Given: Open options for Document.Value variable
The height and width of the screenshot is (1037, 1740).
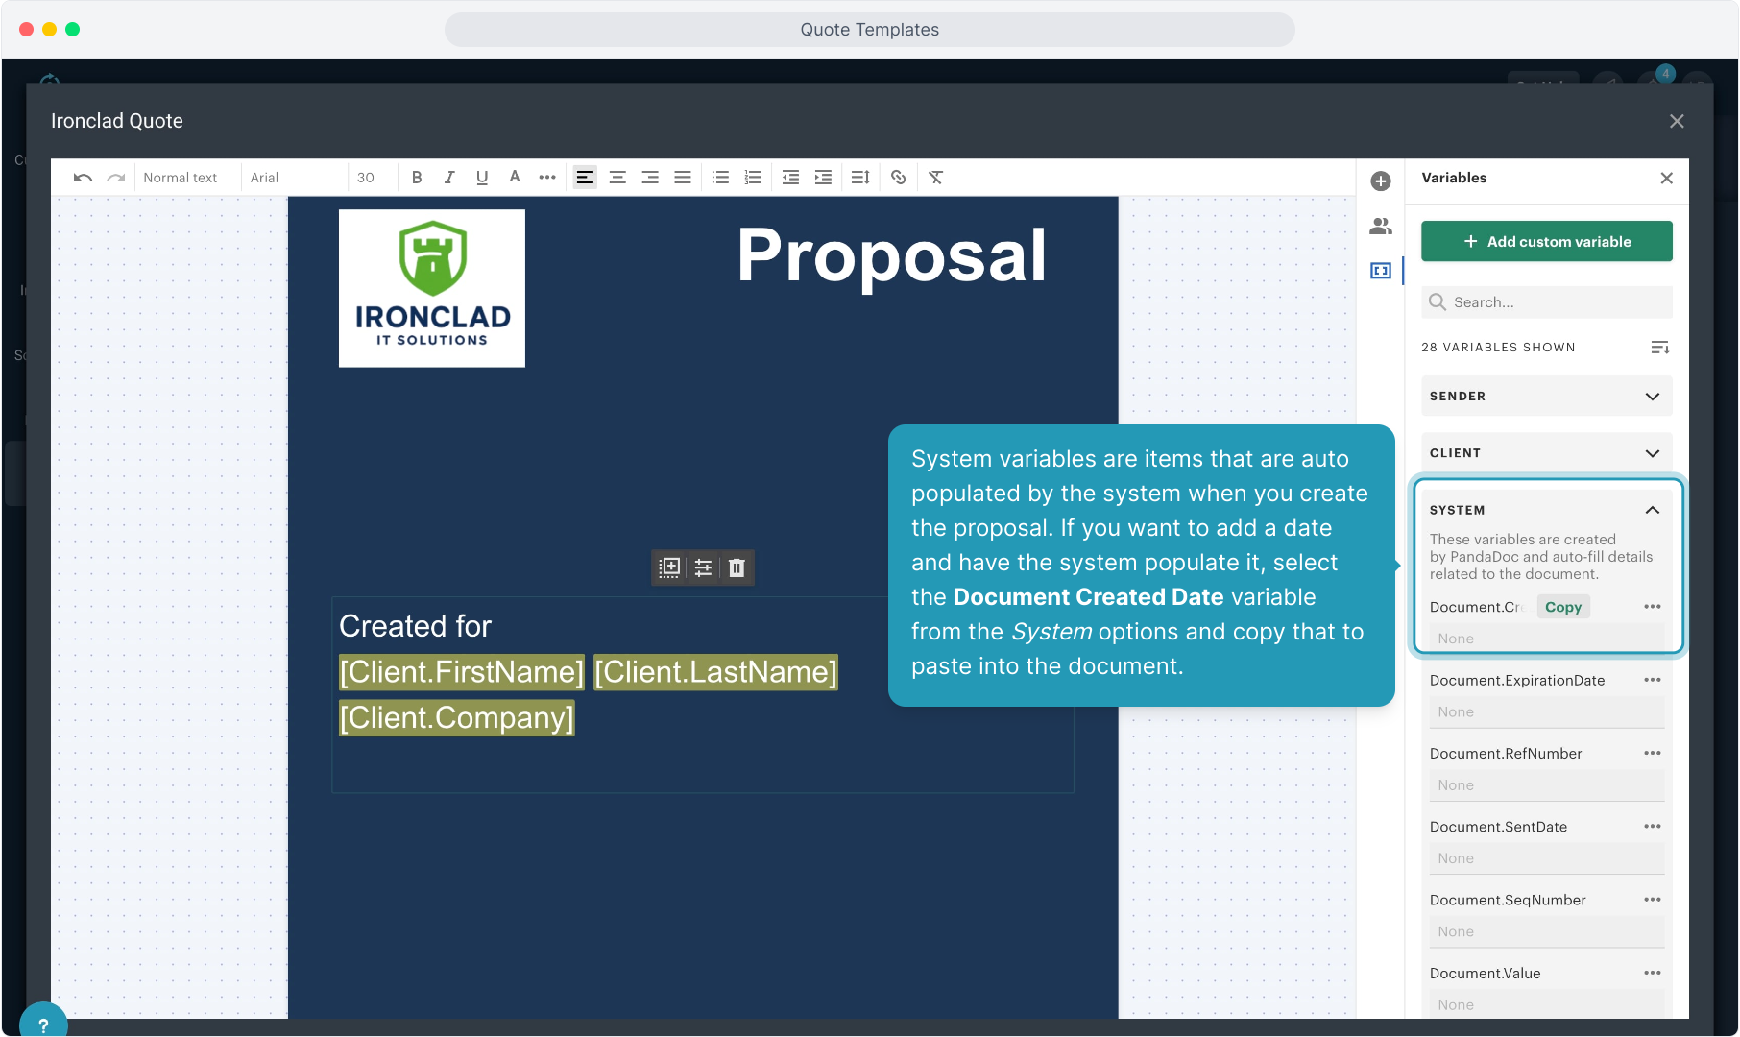Looking at the screenshot, I should [1653, 973].
